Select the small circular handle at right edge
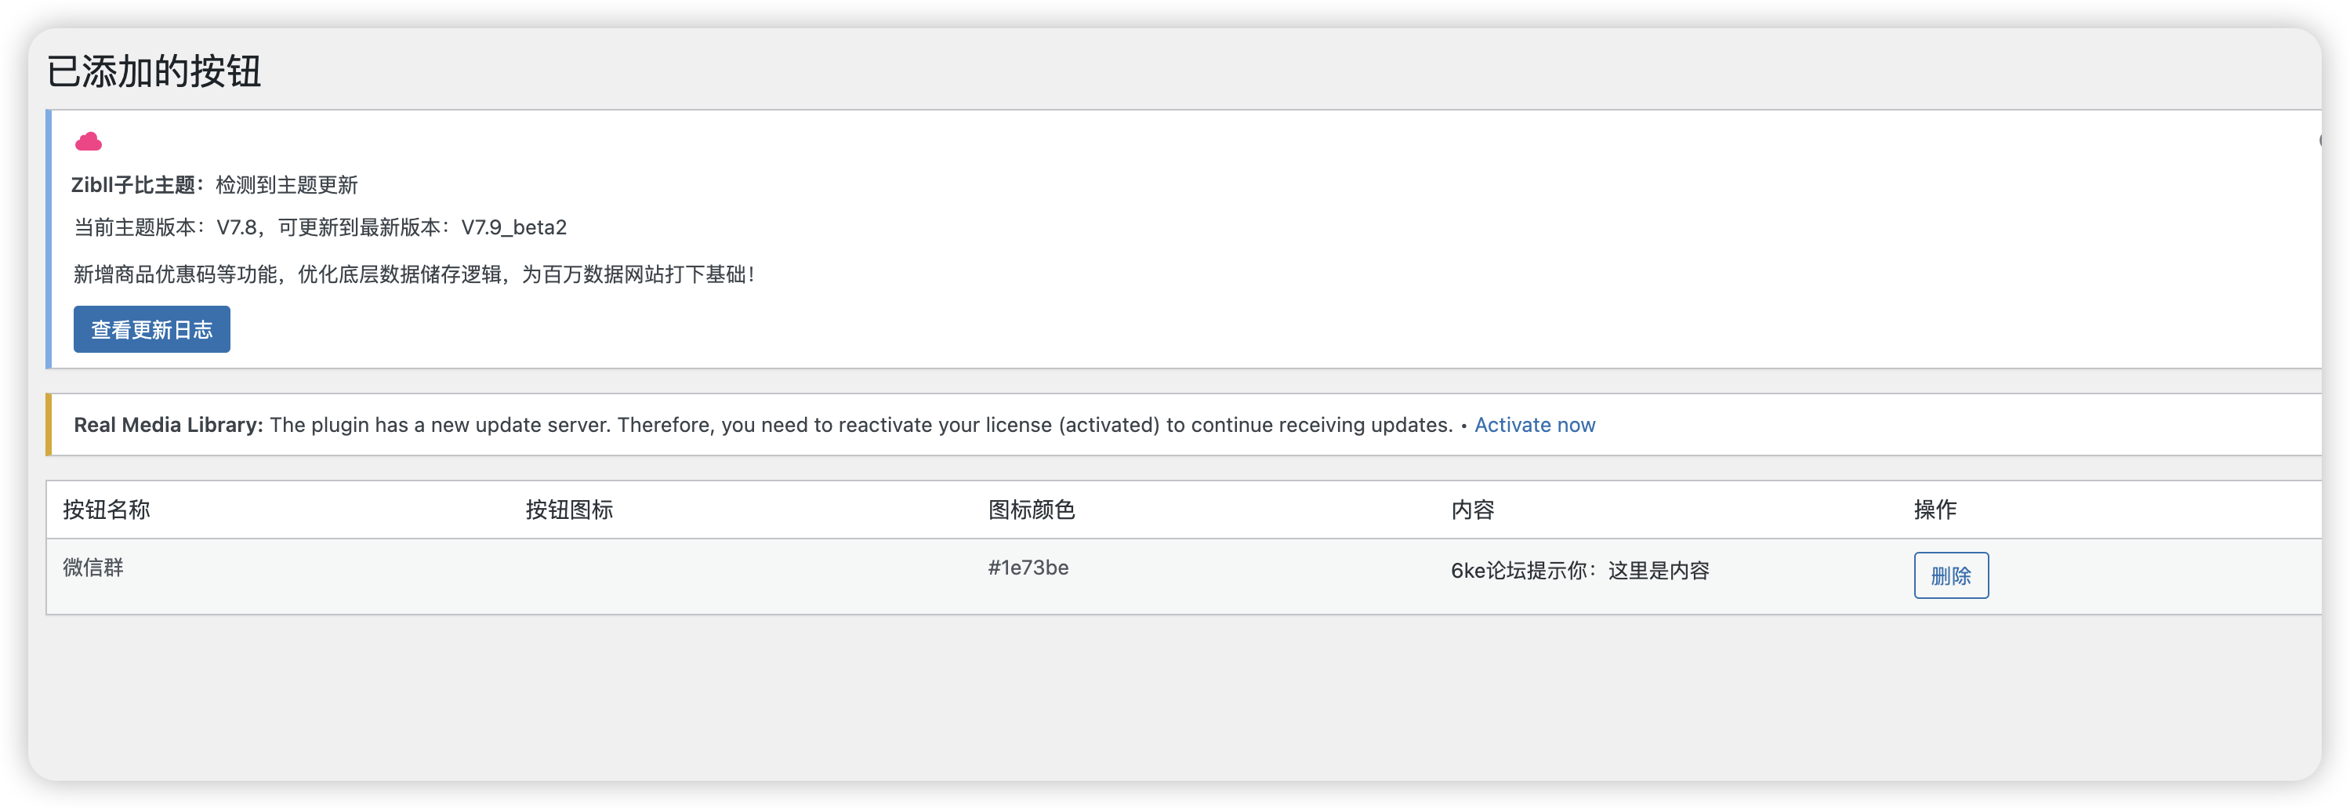The height and width of the screenshot is (809, 2350). click(2323, 141)
